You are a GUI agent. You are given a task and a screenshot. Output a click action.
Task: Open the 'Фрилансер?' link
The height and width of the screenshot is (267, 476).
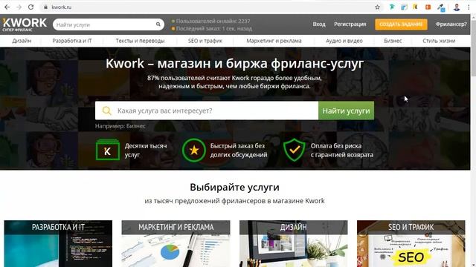tap(451, 24)
